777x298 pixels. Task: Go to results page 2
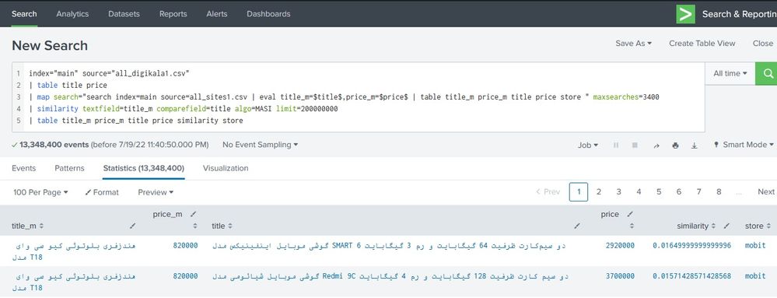(x=599, y=192)
